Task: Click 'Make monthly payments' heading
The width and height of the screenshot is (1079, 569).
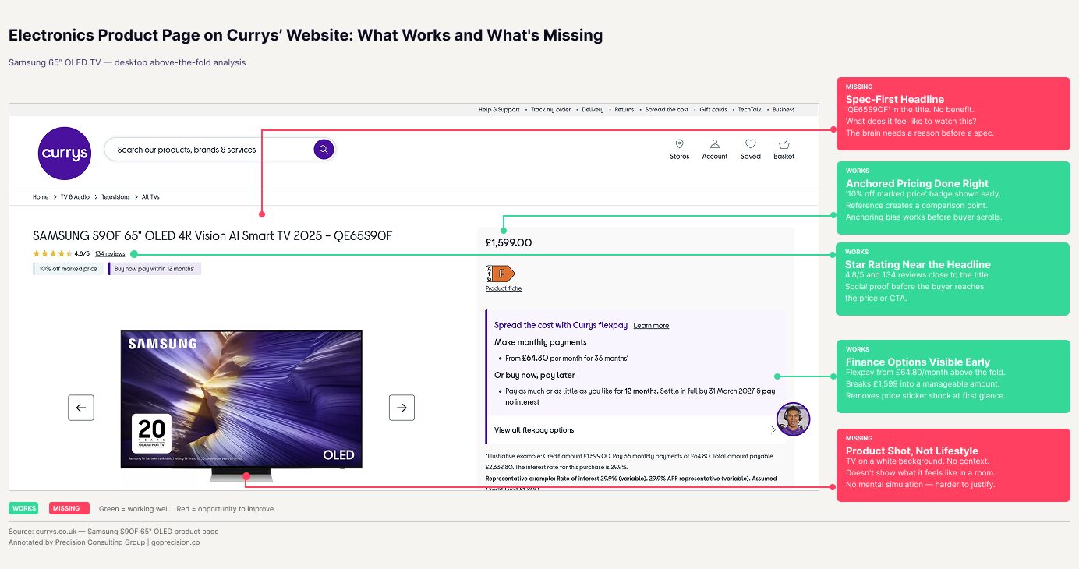Action: pos(540,342)
